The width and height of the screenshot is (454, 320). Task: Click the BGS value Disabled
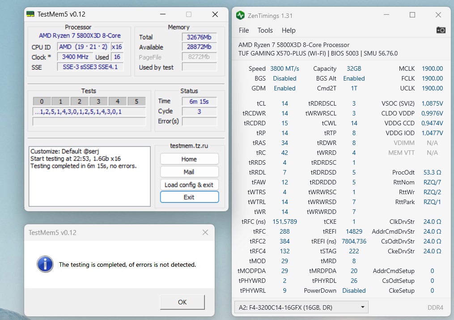284,78
